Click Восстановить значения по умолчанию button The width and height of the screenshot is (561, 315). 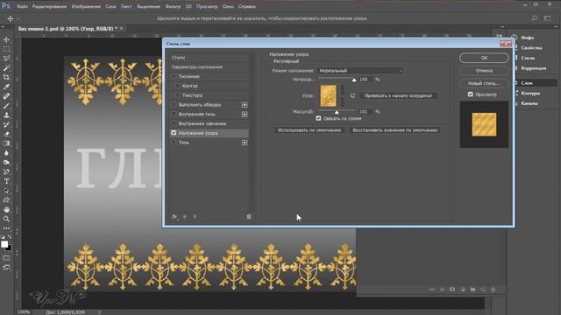tap(395, 130)
